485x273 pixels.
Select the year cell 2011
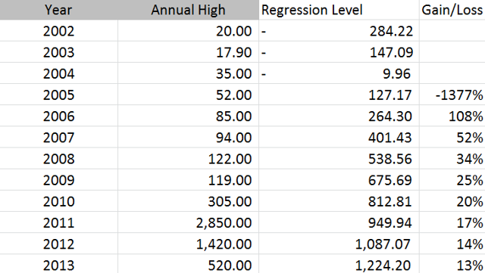coord(59,222)
